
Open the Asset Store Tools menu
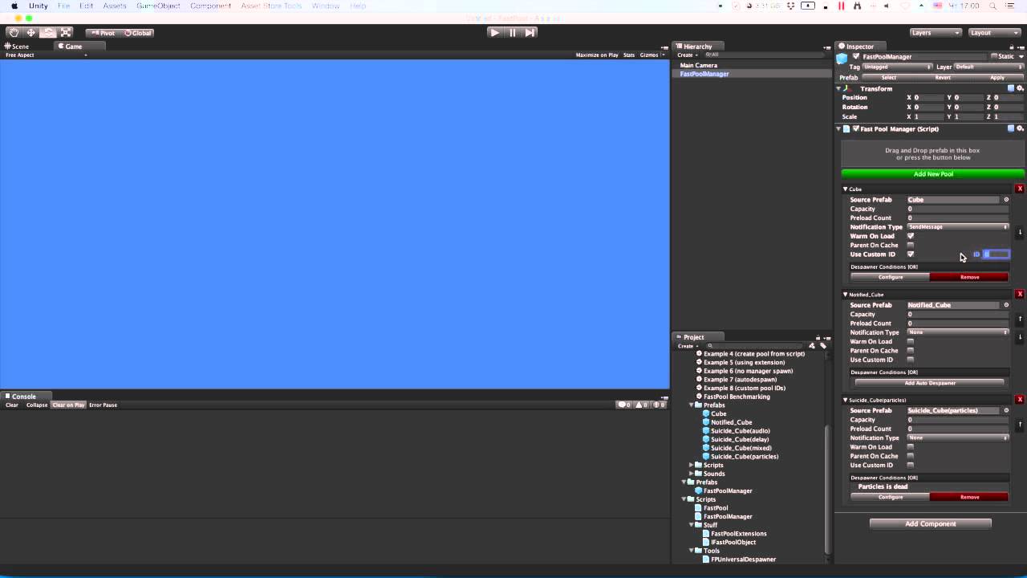[x=271, y=6]
